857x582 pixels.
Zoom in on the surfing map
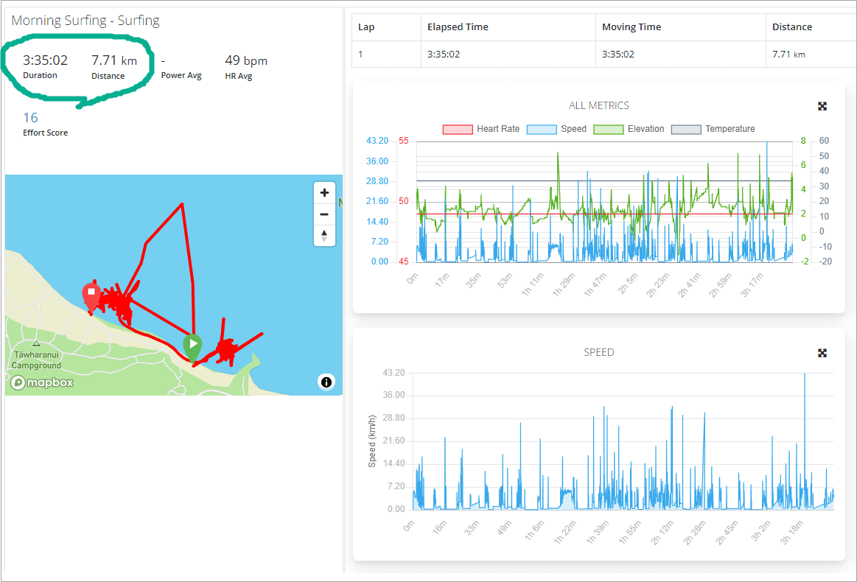[x=324, y=193]
